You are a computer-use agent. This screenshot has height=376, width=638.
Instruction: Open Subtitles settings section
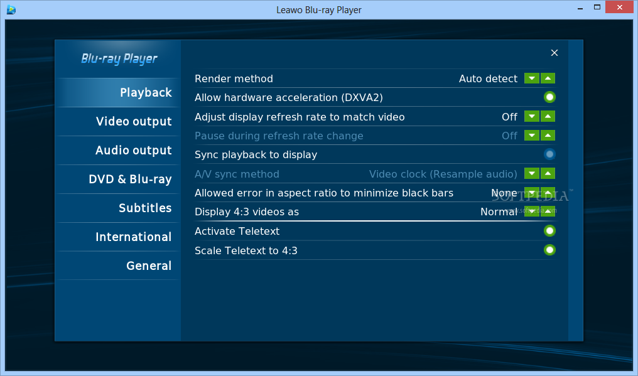(x=118, y=208)
